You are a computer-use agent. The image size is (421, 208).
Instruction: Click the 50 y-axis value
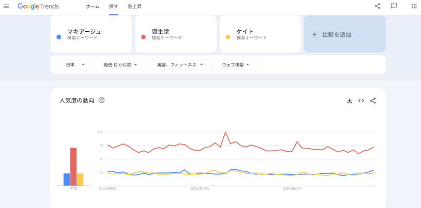click(x=101, y=159)
